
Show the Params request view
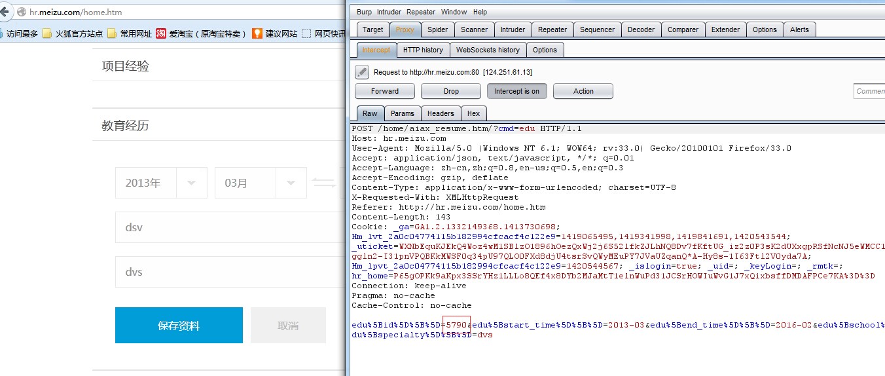tap(403, 113)
